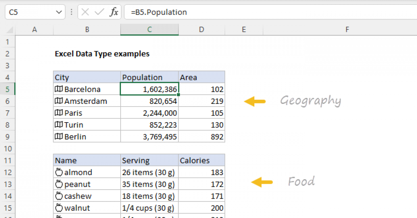Select row 5 by clicking its header
Screen dimensions: 417x218
click(x=8, y=89)
